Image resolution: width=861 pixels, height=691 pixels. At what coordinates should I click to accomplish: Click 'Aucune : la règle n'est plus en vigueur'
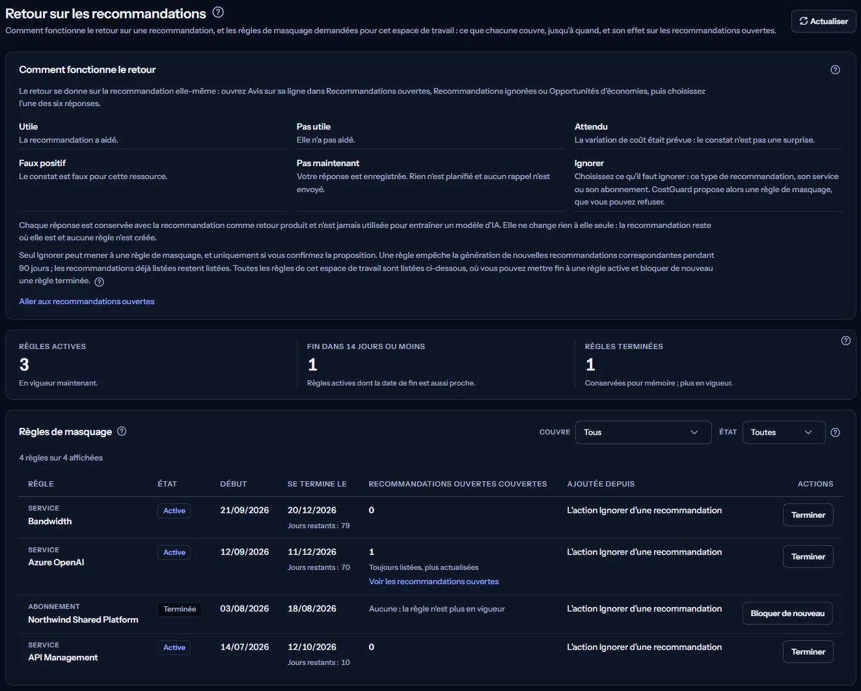tap(437, 609)
